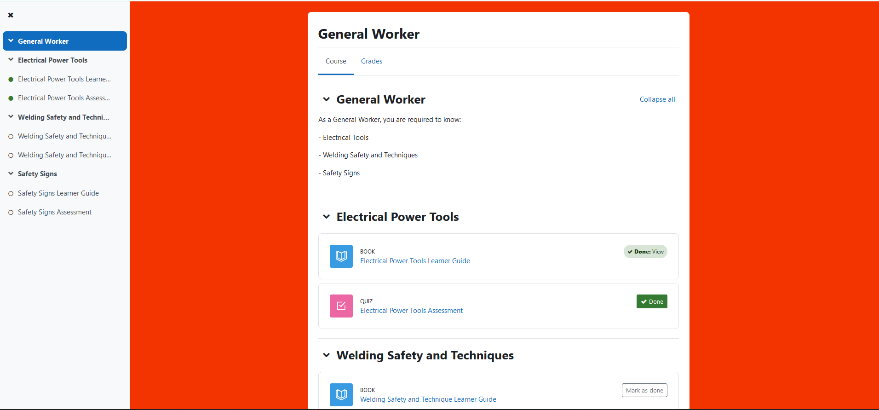Screen dimensions: 879x410
Task: Select the Course tab
Action: [x=336, y=61]
